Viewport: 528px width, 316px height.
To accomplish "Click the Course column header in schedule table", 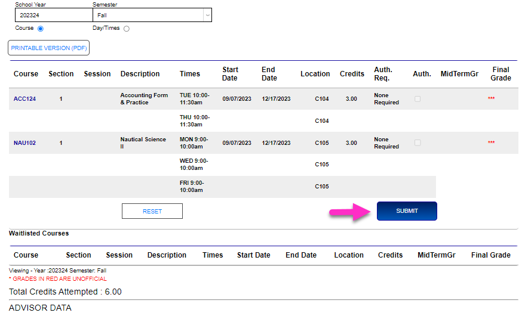I will pos(26,74).
